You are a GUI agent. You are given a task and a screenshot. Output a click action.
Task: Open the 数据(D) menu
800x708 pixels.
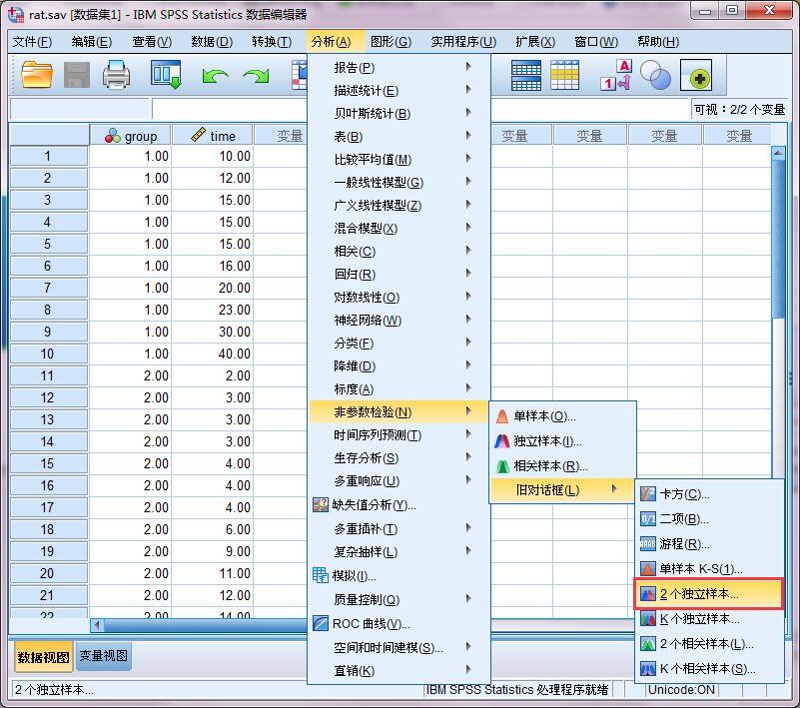[212, 41]
